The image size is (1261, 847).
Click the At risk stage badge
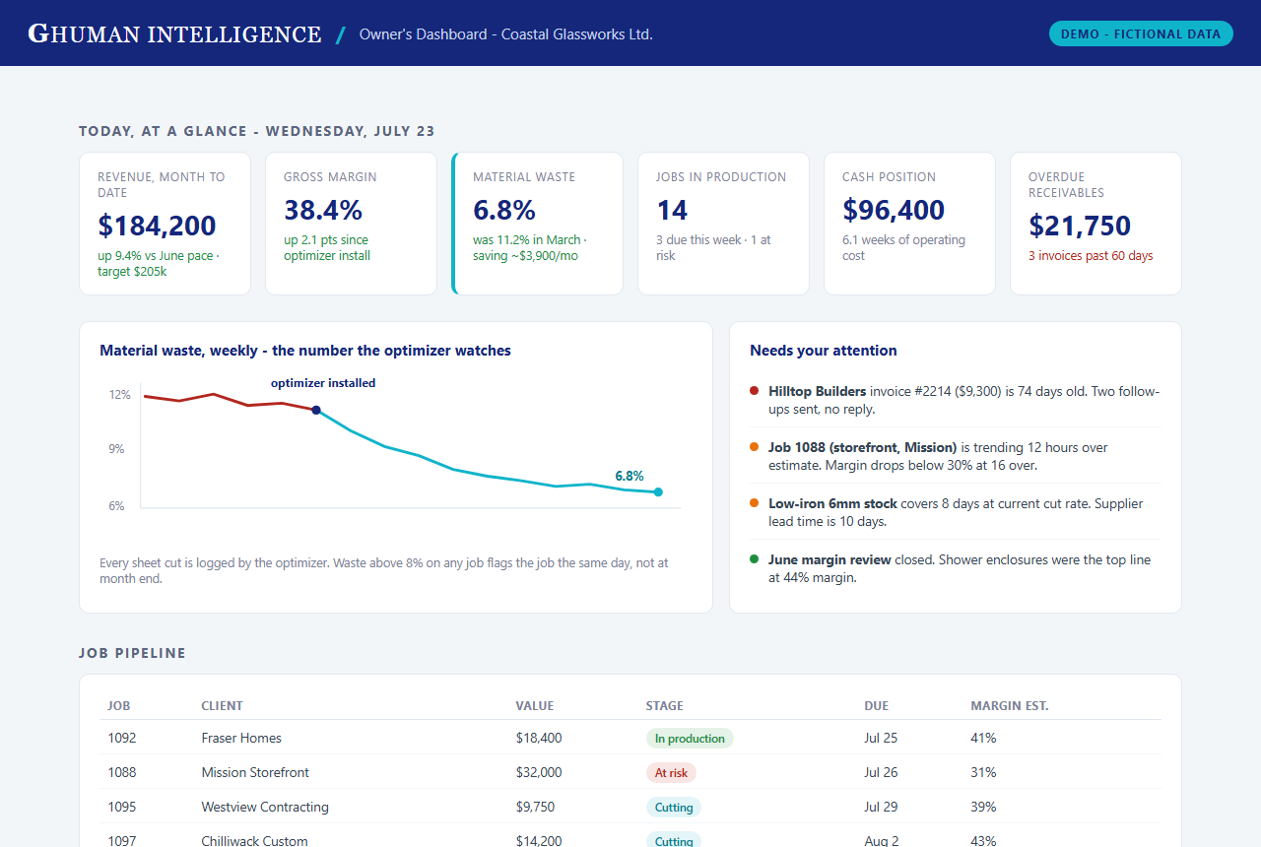coord(671,773)
